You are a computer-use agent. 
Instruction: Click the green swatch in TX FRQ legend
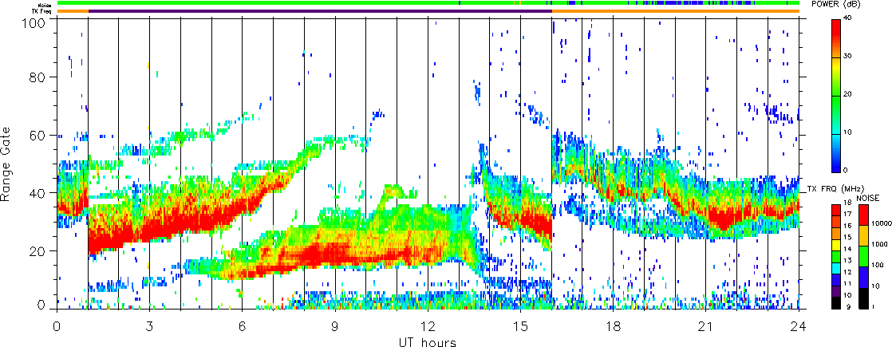pyautogui.click(x=835, y=257)
